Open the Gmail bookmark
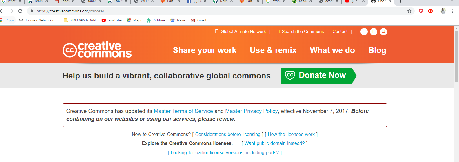The image size is (459, 162). click(198, 20)
